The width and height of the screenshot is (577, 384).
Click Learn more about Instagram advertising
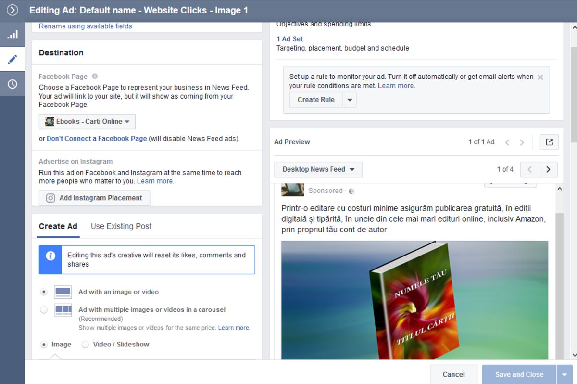click(x=155, y=181)
